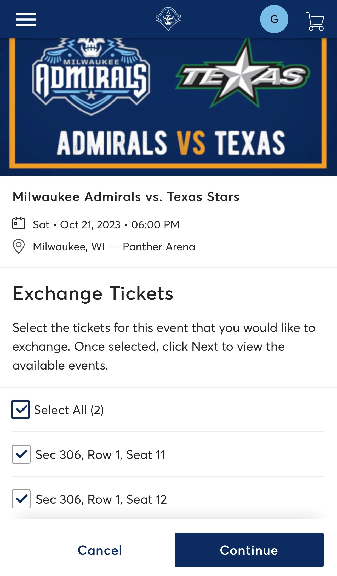This screenshot has width=337, height=576.
Task: Uncheck the Select All checkbox
Action: pyautogui.click(x=20, y=409)
